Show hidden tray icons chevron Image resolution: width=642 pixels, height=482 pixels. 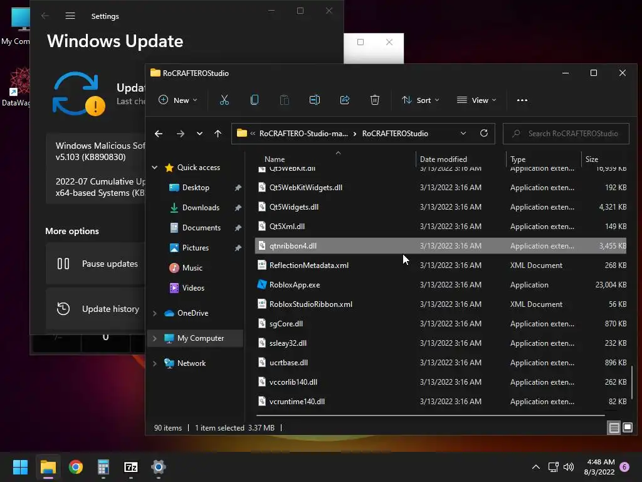[x=535, y=467]
